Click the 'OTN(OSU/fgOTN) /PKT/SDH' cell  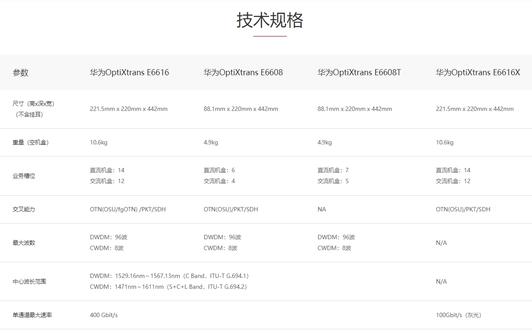tap(128, 210)
